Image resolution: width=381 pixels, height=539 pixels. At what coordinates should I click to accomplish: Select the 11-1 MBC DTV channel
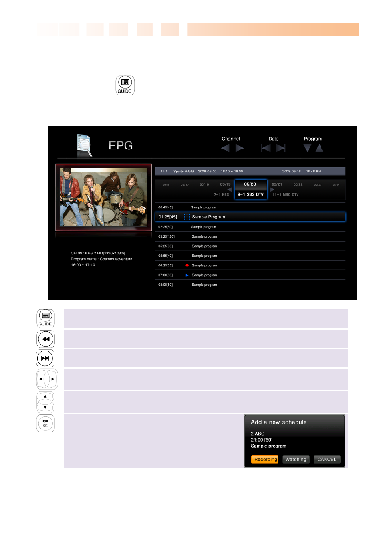pyautogui.click(x=286, y=194)
